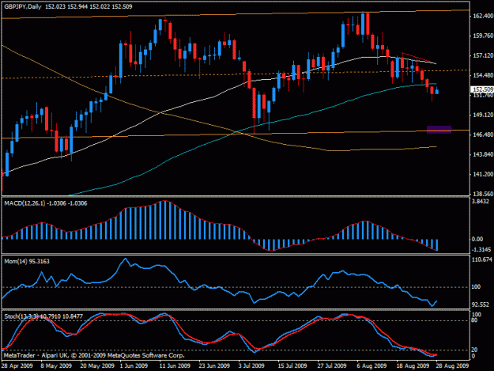Click the 18 Aug 2009 date label
Image resolution: width=494 pixels, height=371 pixels.
413,366
